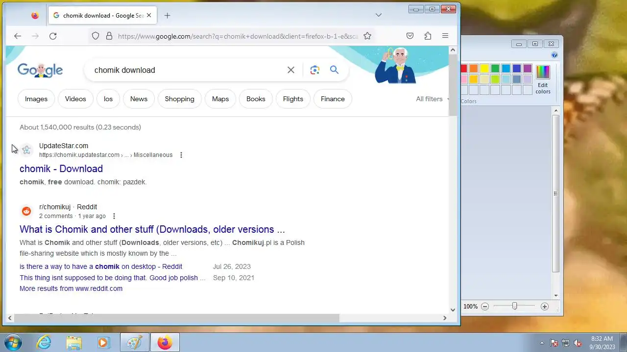Click the Google search text field
Screen dimensions: 627x352
point(186,70)
